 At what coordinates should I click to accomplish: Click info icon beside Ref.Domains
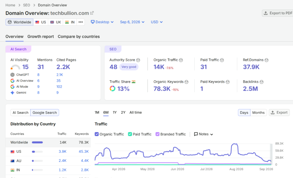click(x=266, y=60)
